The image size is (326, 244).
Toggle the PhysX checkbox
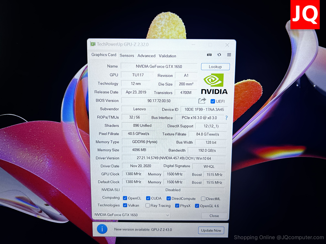click(177, 206)
